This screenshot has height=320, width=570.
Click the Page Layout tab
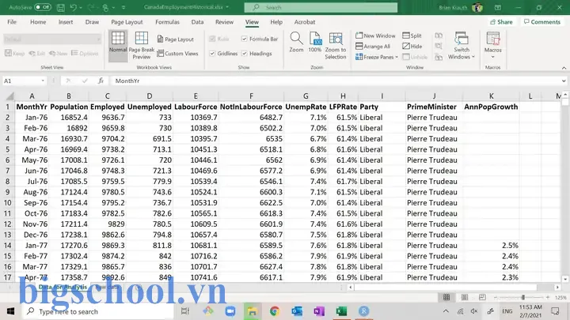point(127,22)
